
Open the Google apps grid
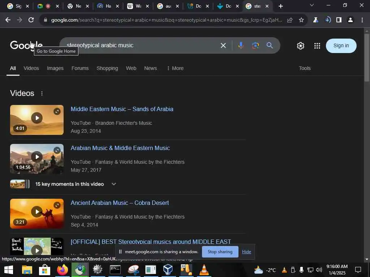pos(317,46)
